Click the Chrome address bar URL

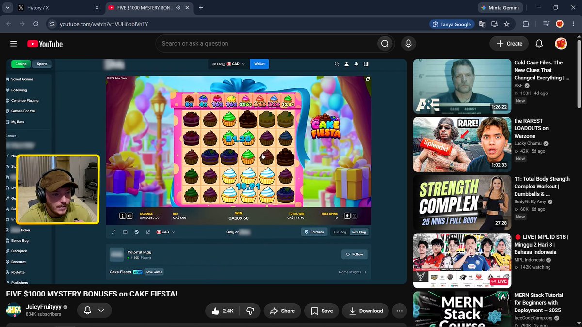coord(104,24)
